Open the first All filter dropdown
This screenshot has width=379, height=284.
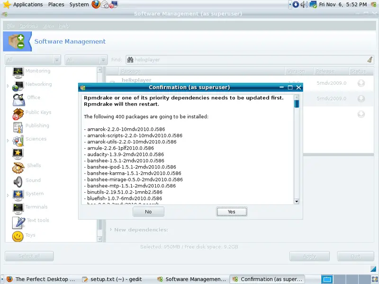click(33, 60)
